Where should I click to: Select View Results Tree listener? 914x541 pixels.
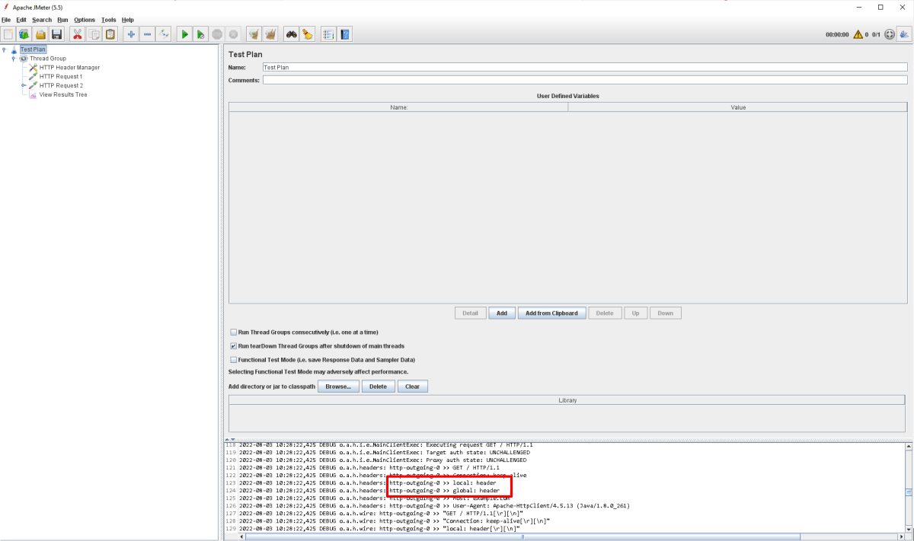(x=63, y=95)
